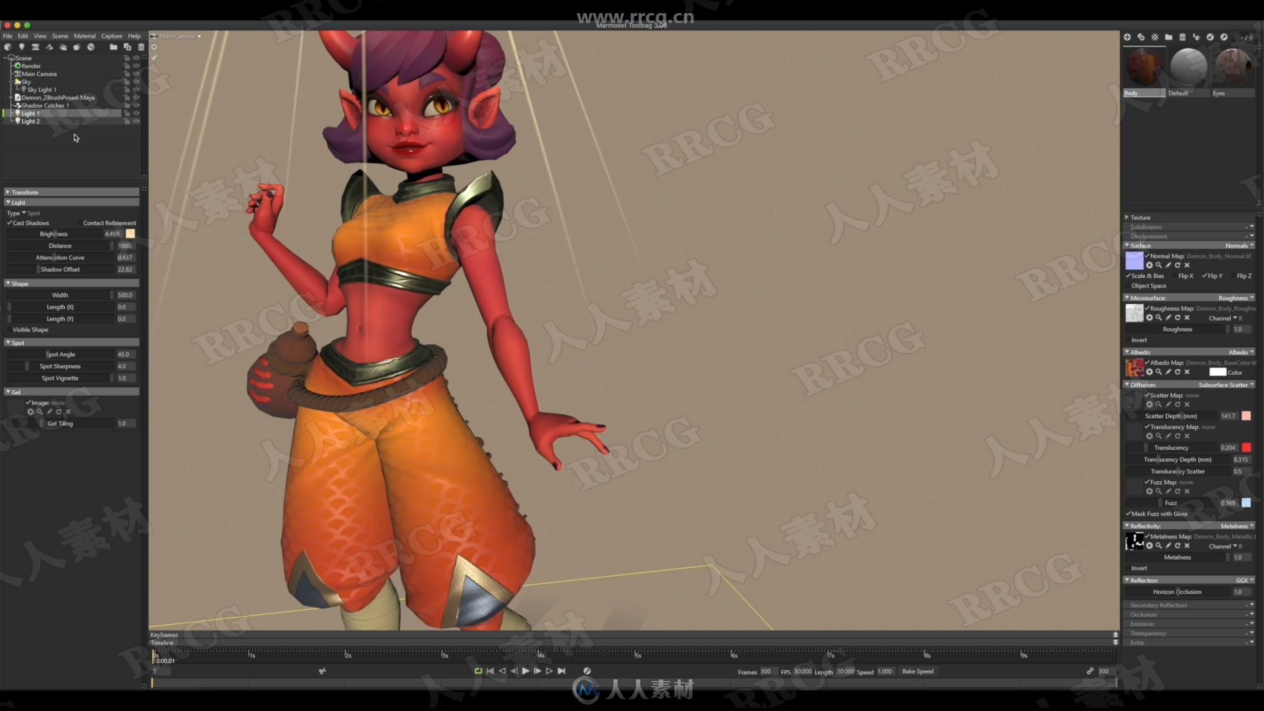Open Normal Map texture settings gear

pyautogui.click(x=1149, y=265)
